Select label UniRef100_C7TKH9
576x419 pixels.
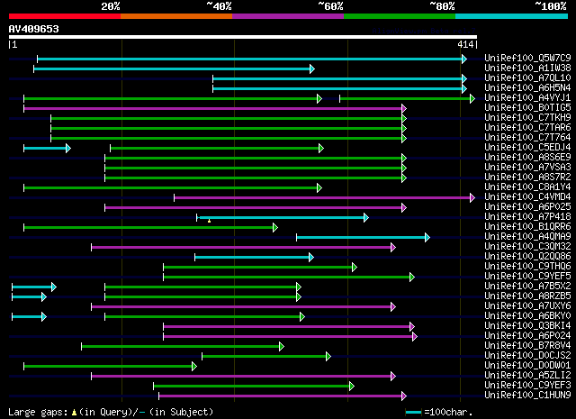point(527,117)
